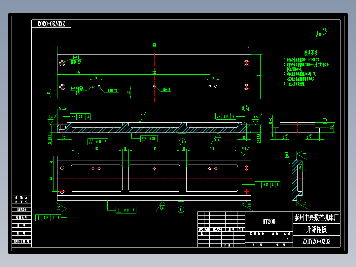Click the 1:2 scale value

(x=287, y=239)
